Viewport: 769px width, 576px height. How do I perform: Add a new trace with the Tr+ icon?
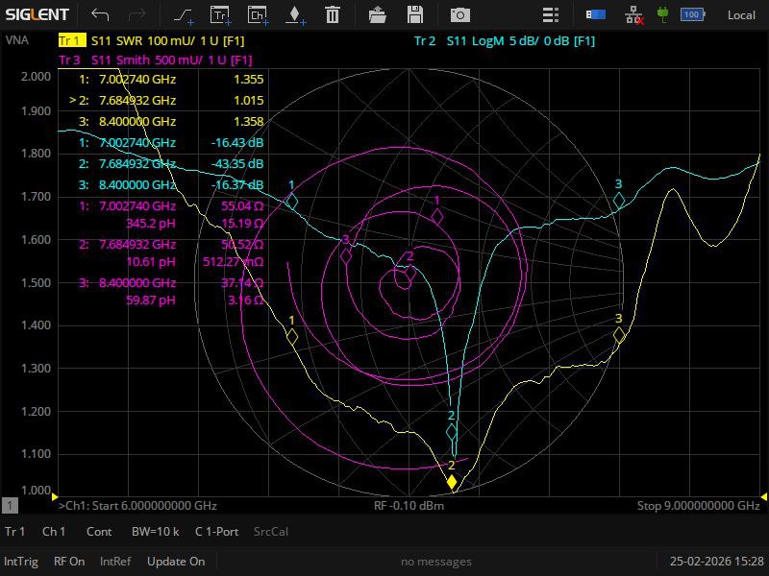(x=220, y=14)
